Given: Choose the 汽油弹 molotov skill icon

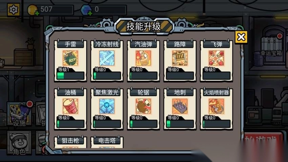Looking at the screenshot, I should 143,58.
